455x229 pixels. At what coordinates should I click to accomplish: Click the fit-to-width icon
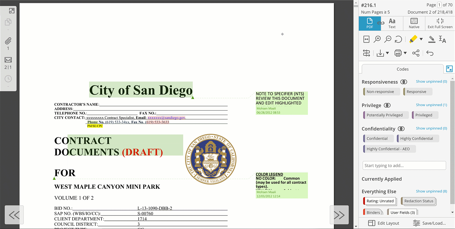pos(366,39)
